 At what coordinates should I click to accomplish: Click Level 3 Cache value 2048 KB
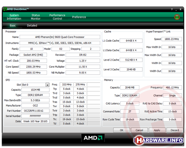(131, 69)
